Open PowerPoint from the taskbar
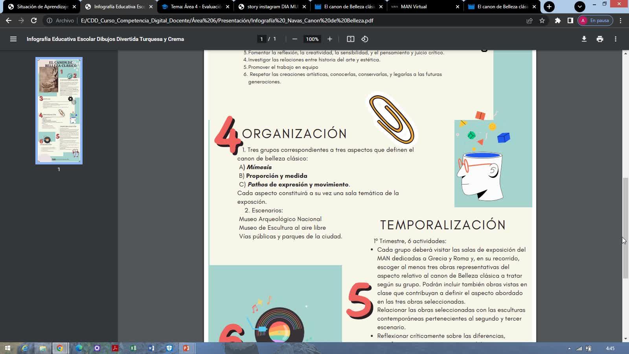The width and height of the screenshot is (629, 354). pyautogui.click(x=186, y=348)
